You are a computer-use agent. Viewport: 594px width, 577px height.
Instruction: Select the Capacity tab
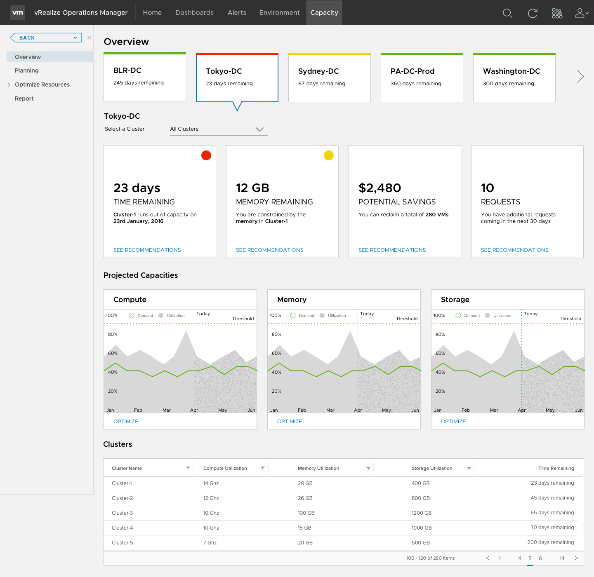(x=324, y=12)
